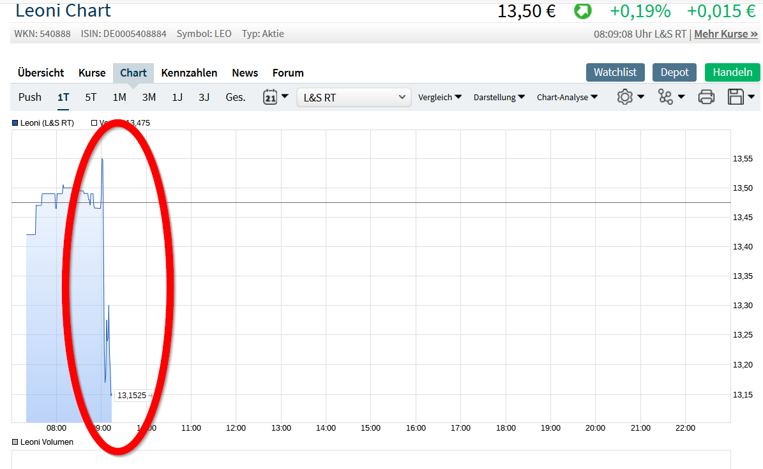The height and width of the screenshot is (469, 763).
Task: Expand the Darstellung dropdown
Action: pos(499,97)
